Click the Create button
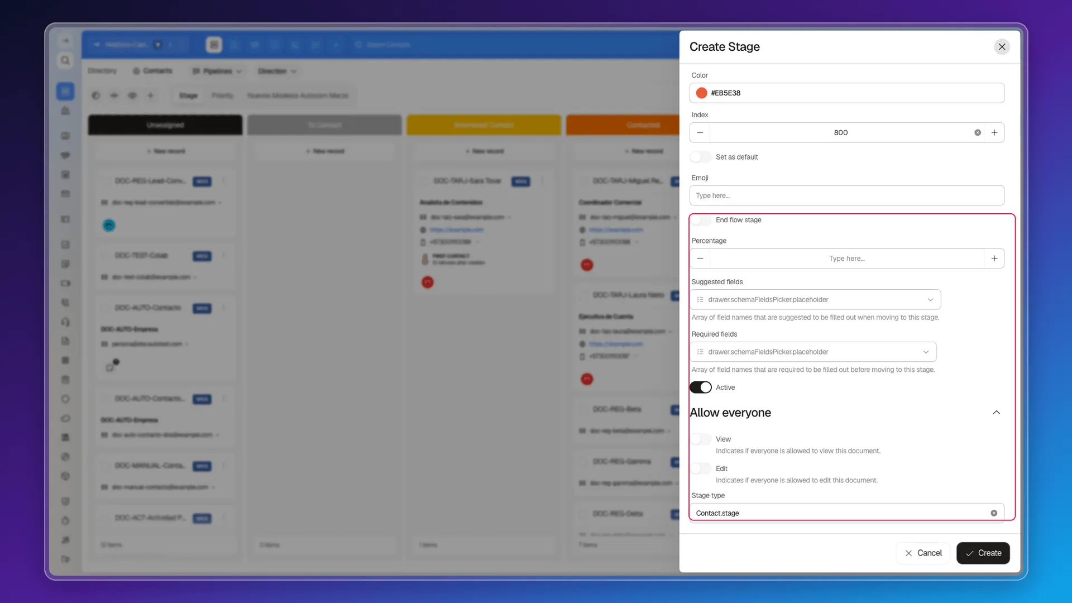 coord(983,553)
